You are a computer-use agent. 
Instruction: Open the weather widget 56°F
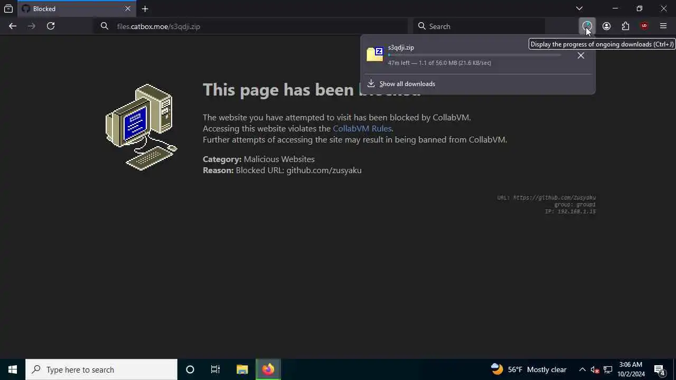point(529,369)
